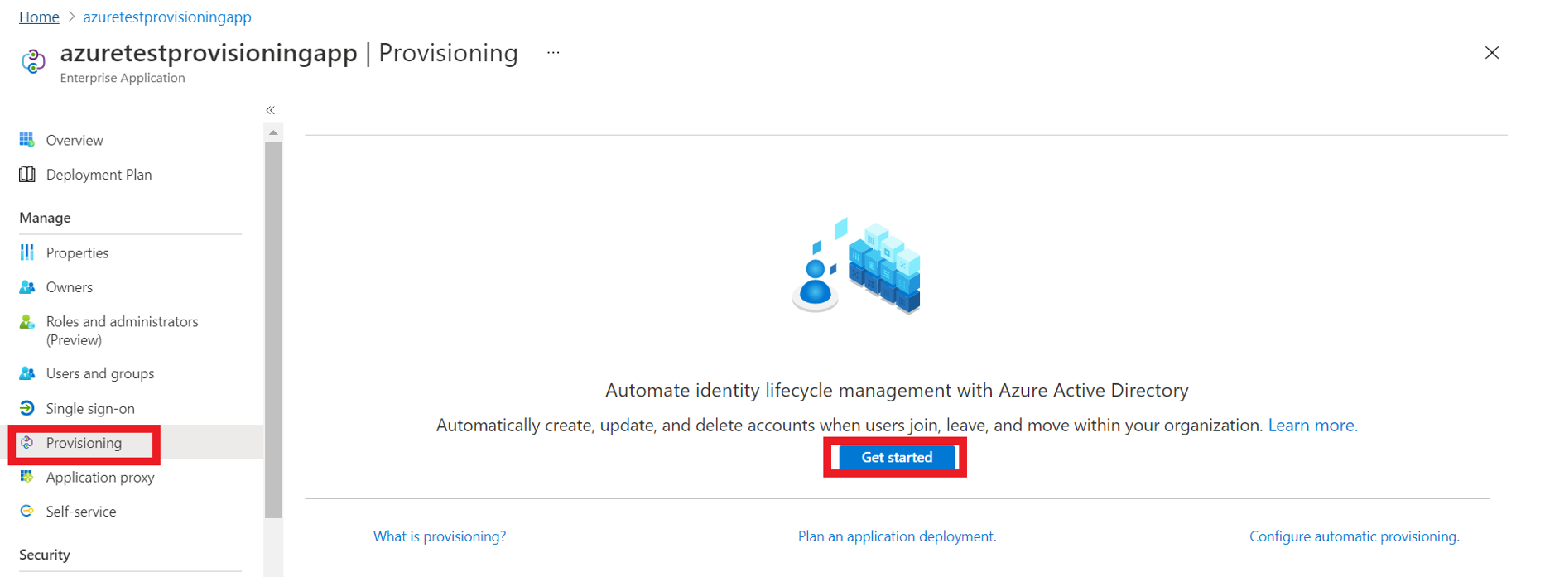This screenshot has width=1545, height=577.
Task: Click the sidebar scrollbar up arrow
Action: [273, 132]
